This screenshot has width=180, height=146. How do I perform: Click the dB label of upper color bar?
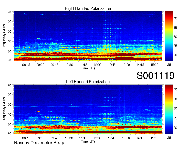coord(169,65)
